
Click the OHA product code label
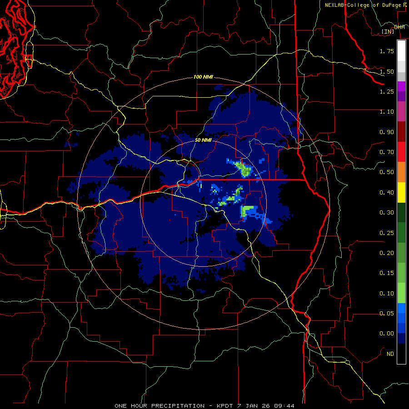pos(399,27)
